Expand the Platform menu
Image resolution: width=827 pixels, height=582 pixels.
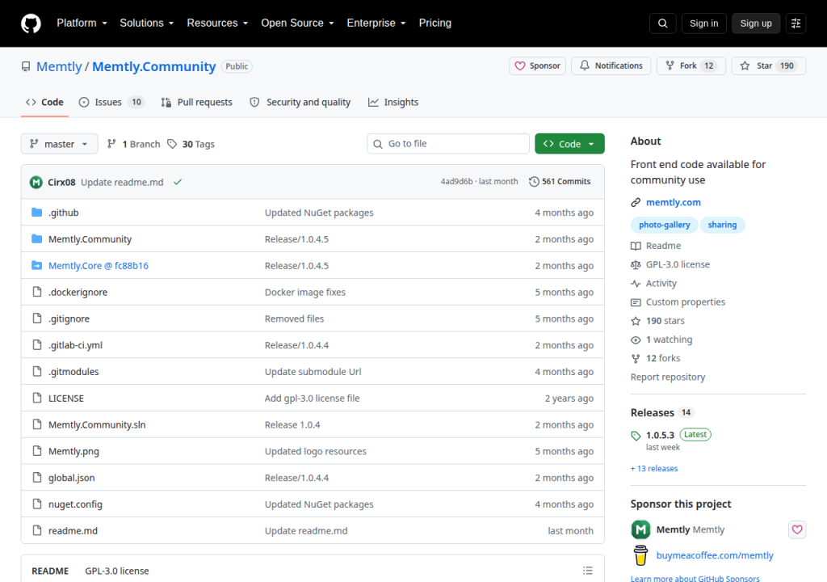pos(82,23)
